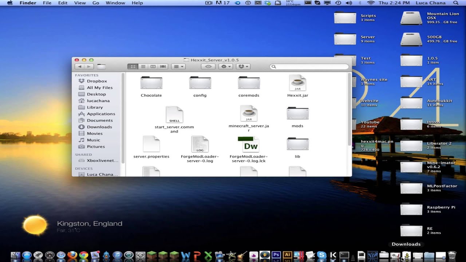The width and height of the screenshot is (466, 262).
Task: Switch Finder to icon view
Action: pyautogui.click(x=133, y=67)
